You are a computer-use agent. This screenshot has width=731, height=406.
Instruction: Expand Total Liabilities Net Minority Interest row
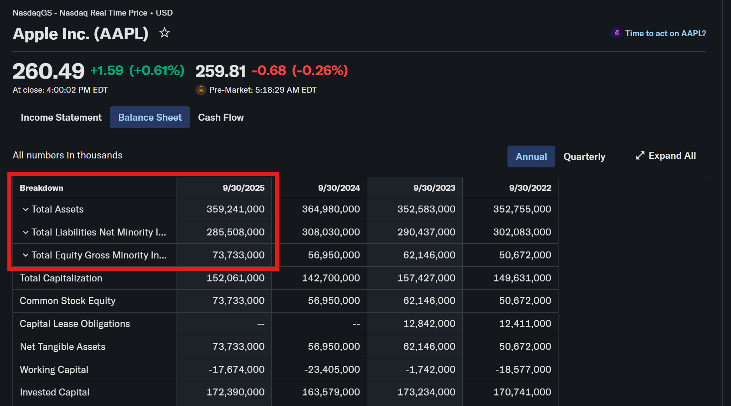pos(26,232)
